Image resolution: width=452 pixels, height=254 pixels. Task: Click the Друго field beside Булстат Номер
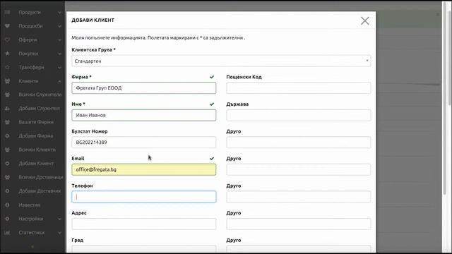point(299,143)
